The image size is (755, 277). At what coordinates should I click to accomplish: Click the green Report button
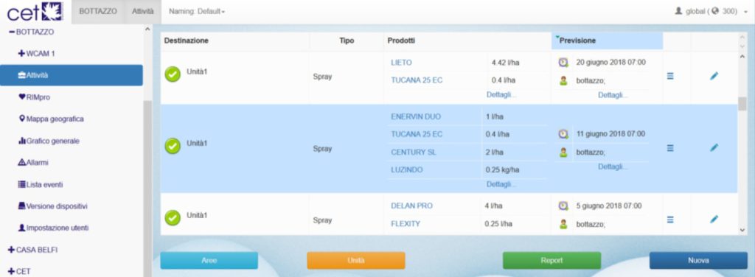tap(552, 260)
